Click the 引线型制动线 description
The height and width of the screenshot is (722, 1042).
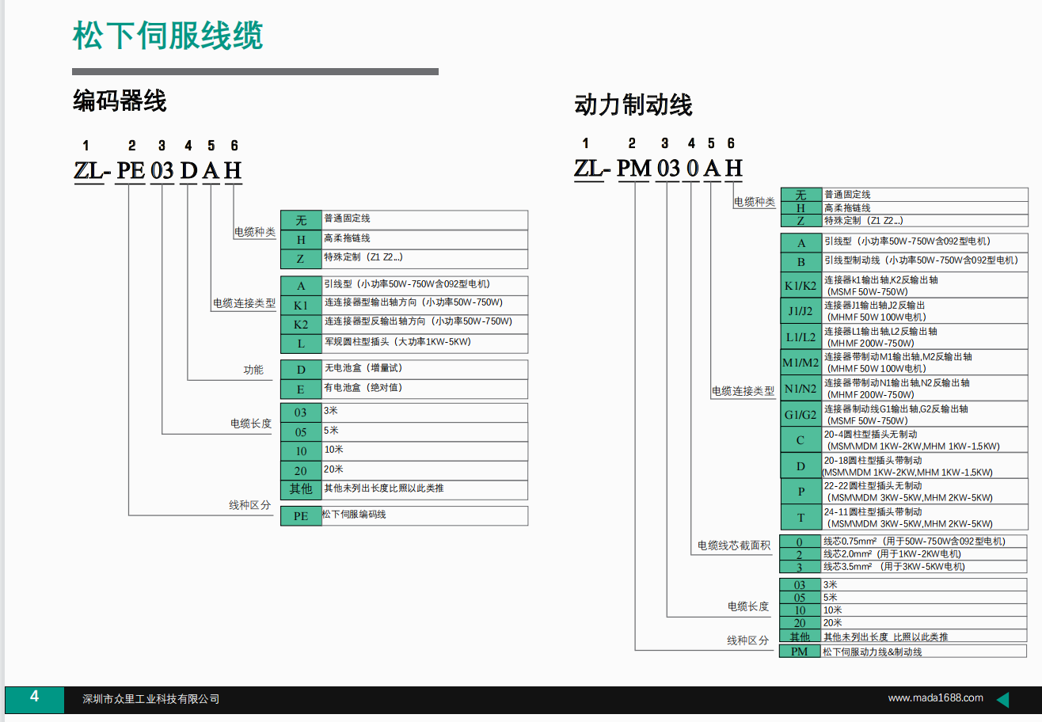tap(922, 260)
